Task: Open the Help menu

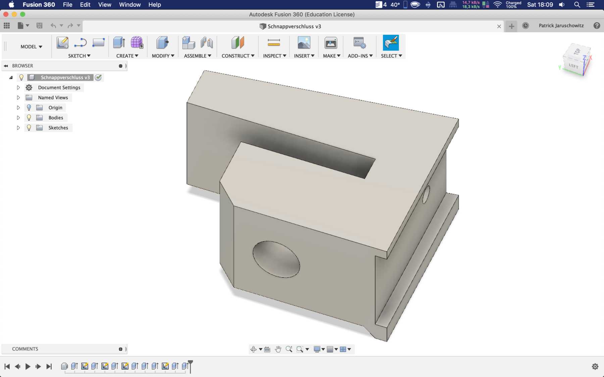Action: [155, 5]
